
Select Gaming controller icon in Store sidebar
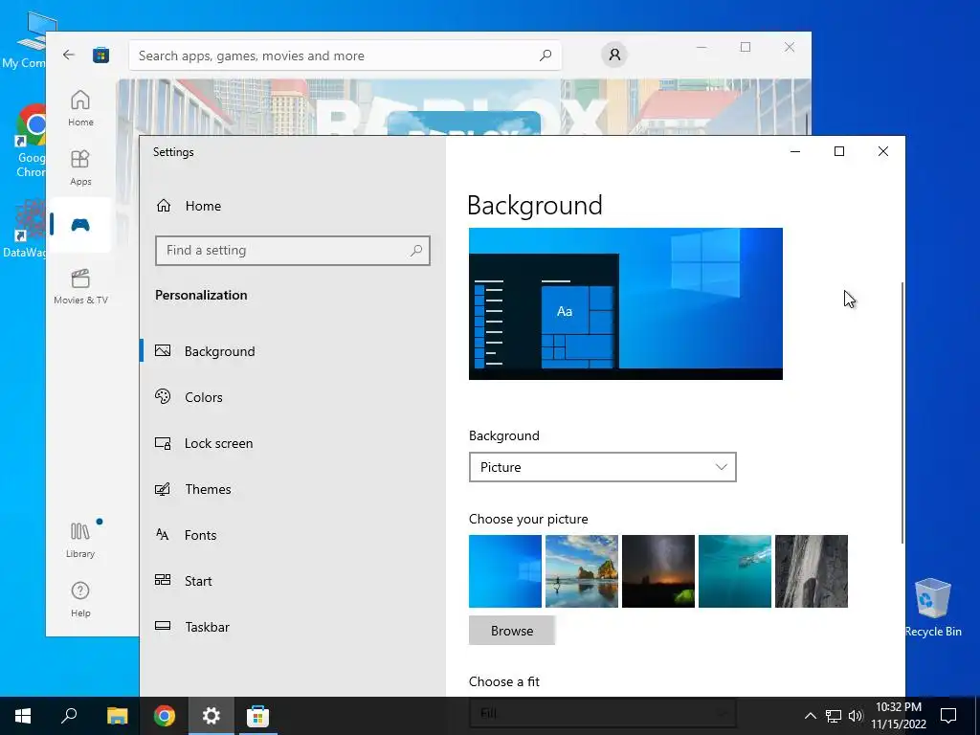pos(80,224)
